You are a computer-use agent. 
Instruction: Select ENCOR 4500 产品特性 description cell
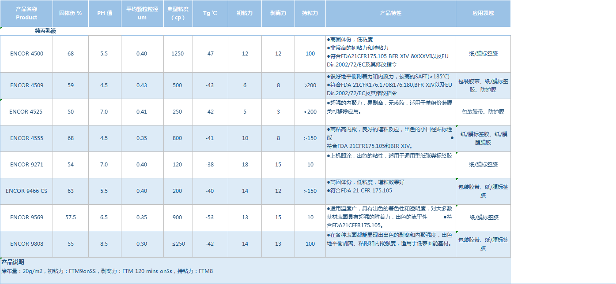pyautogui.click(x=391, y=54)
